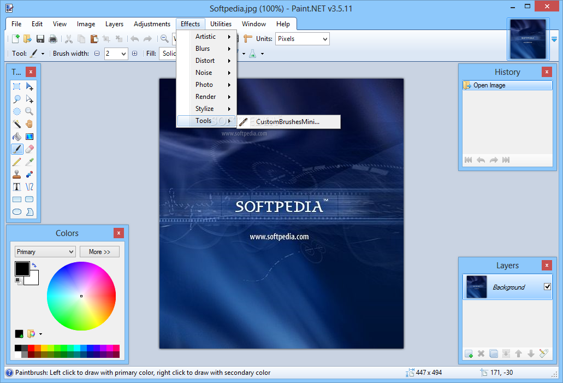563x383 pixels.
Task: Decrease brush width with minus button
Action: 97,54
